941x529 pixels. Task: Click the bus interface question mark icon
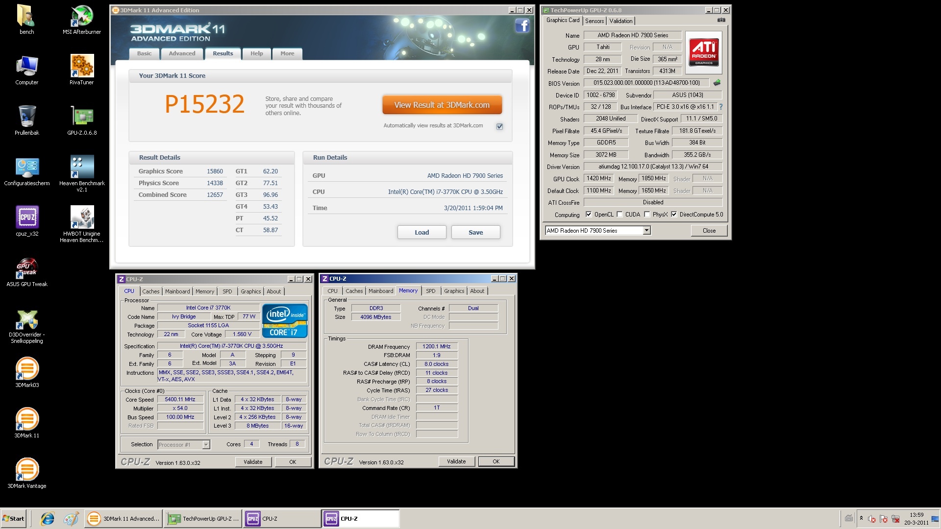(x=720, y=107)
